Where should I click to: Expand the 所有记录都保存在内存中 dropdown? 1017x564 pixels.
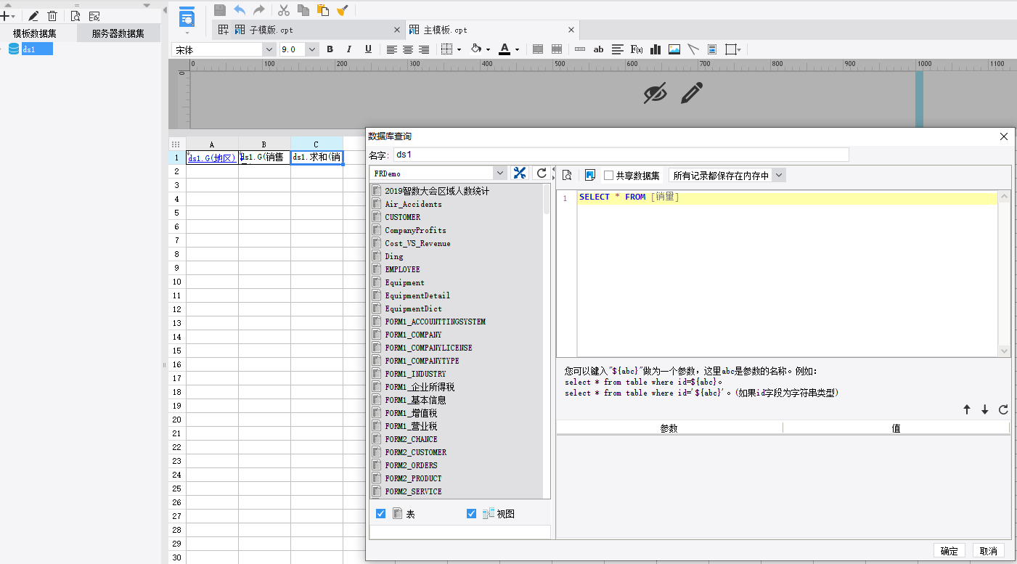[x=778, y=175]
